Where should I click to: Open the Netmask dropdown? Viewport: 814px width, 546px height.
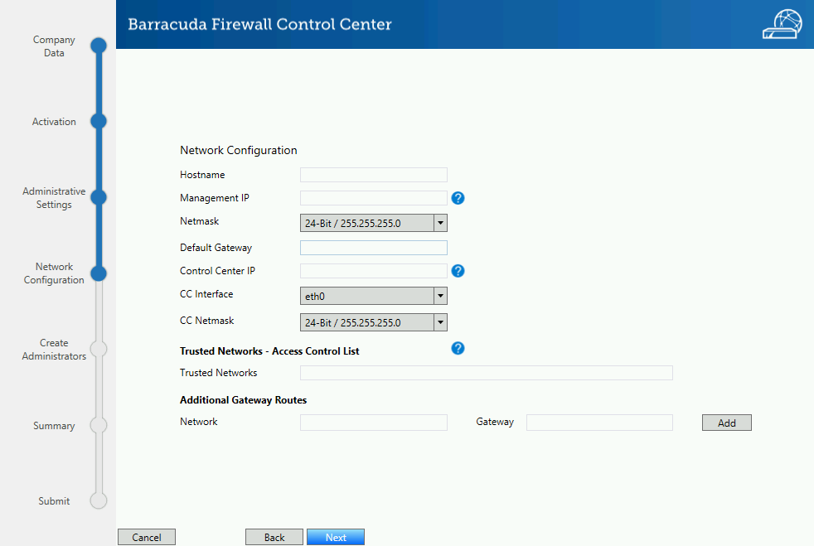click(x=374, y=223)
